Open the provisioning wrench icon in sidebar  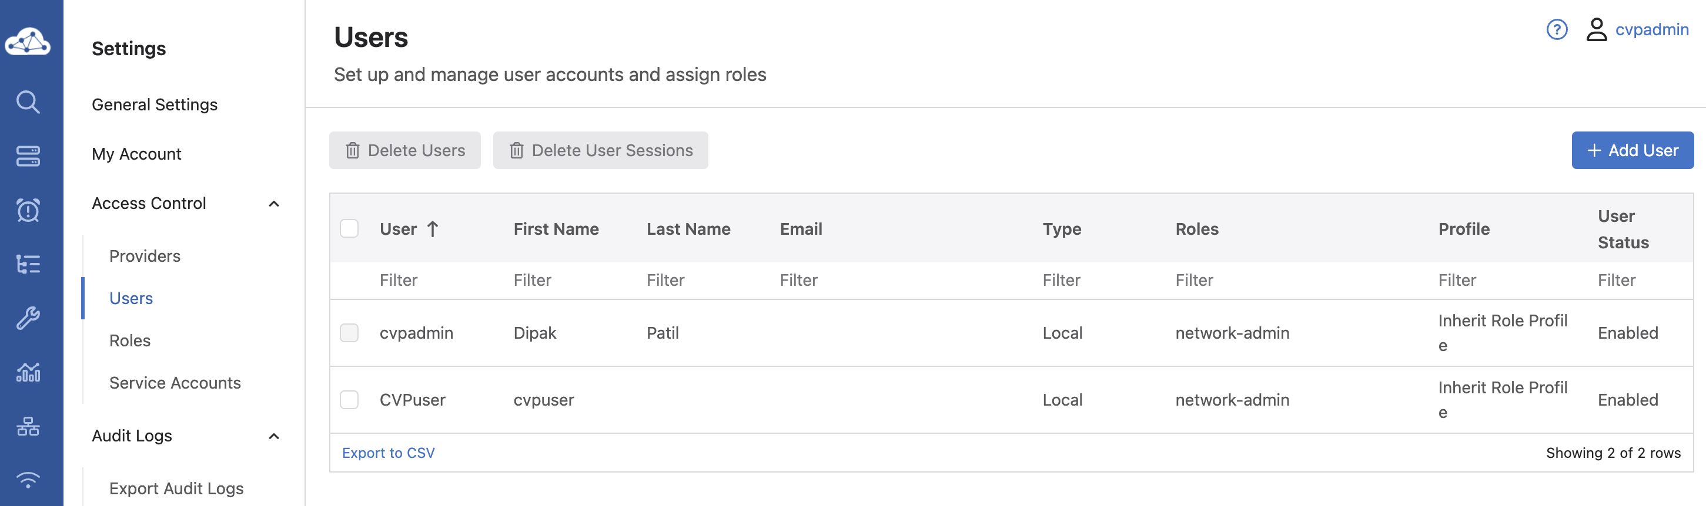tap(28, 318)
